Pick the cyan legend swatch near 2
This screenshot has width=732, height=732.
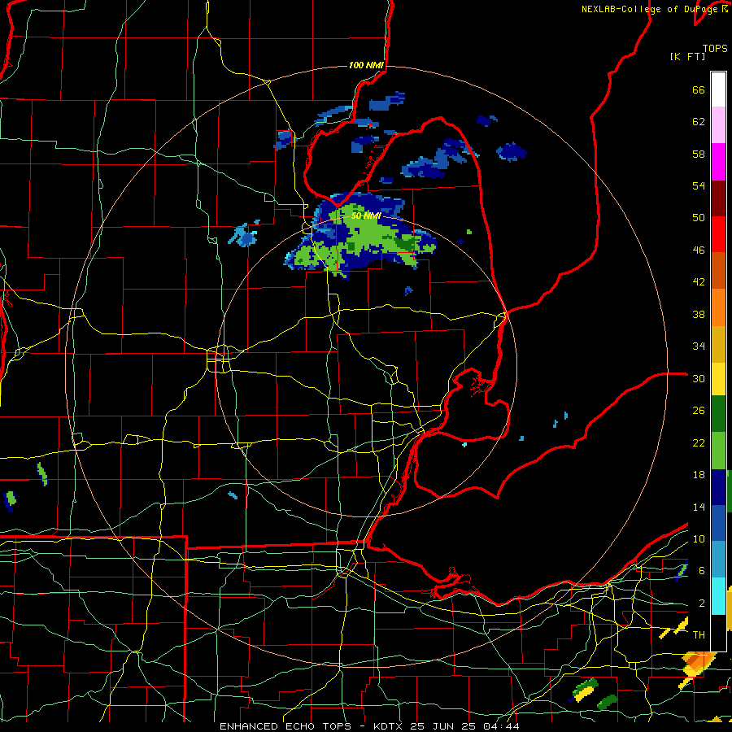click(718, 596)
